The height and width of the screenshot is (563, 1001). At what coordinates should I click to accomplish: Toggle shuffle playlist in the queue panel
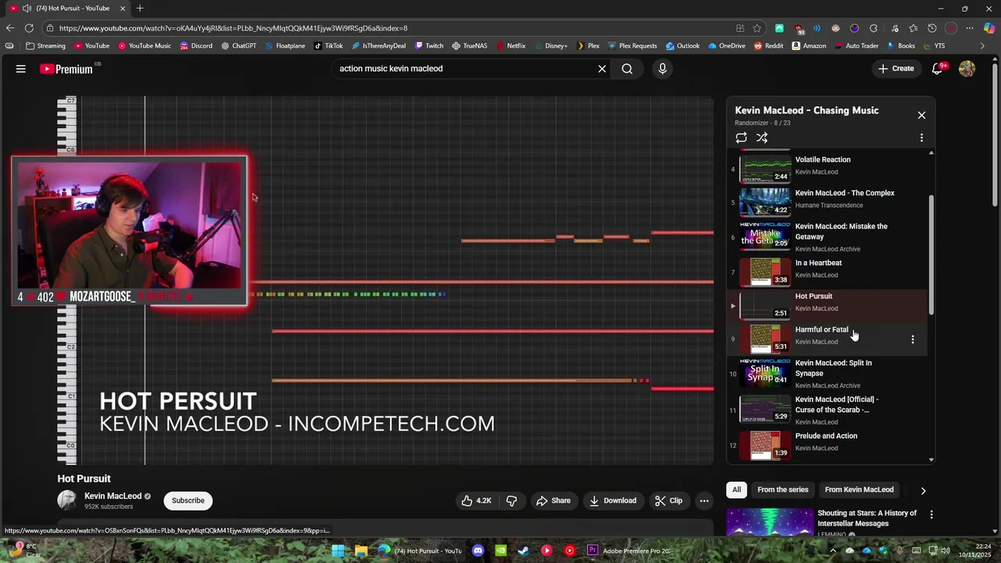pos(762,138)
